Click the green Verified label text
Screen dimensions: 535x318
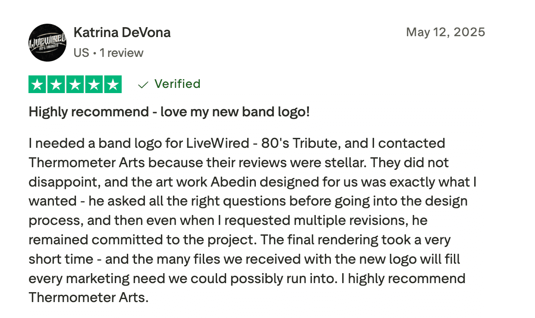177,84
